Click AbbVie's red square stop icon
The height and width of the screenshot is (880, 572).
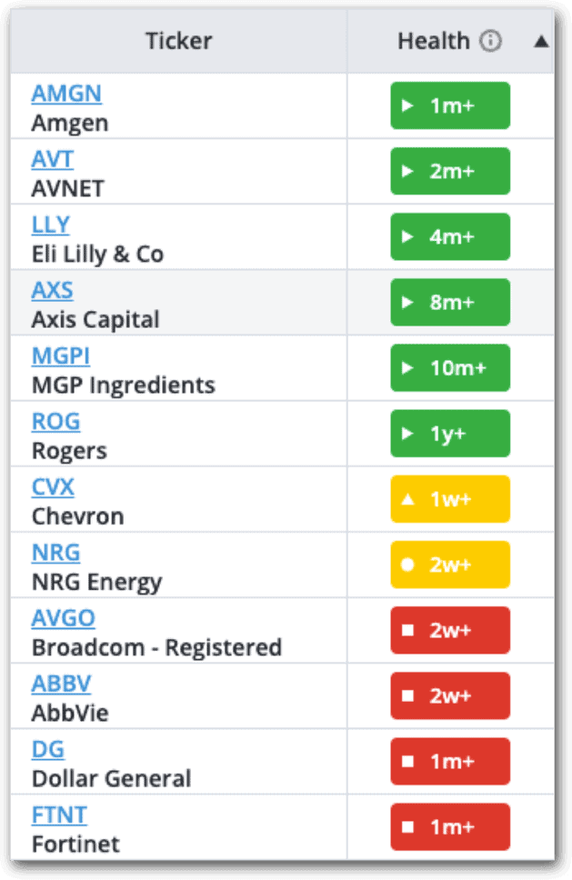pos(408,695)
